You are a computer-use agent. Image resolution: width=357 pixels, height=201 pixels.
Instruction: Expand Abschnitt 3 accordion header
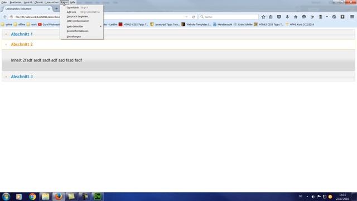(178, 76)
